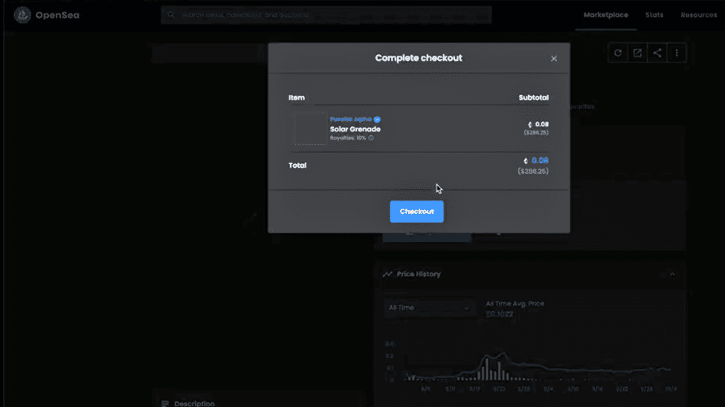
Task: Focus the OpenSea search field
Action: coord(326,15)
